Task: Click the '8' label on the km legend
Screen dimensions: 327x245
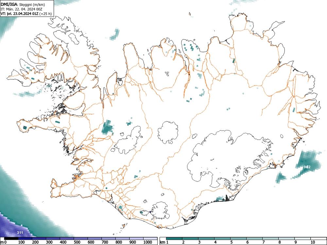Action: click(280, 242)
